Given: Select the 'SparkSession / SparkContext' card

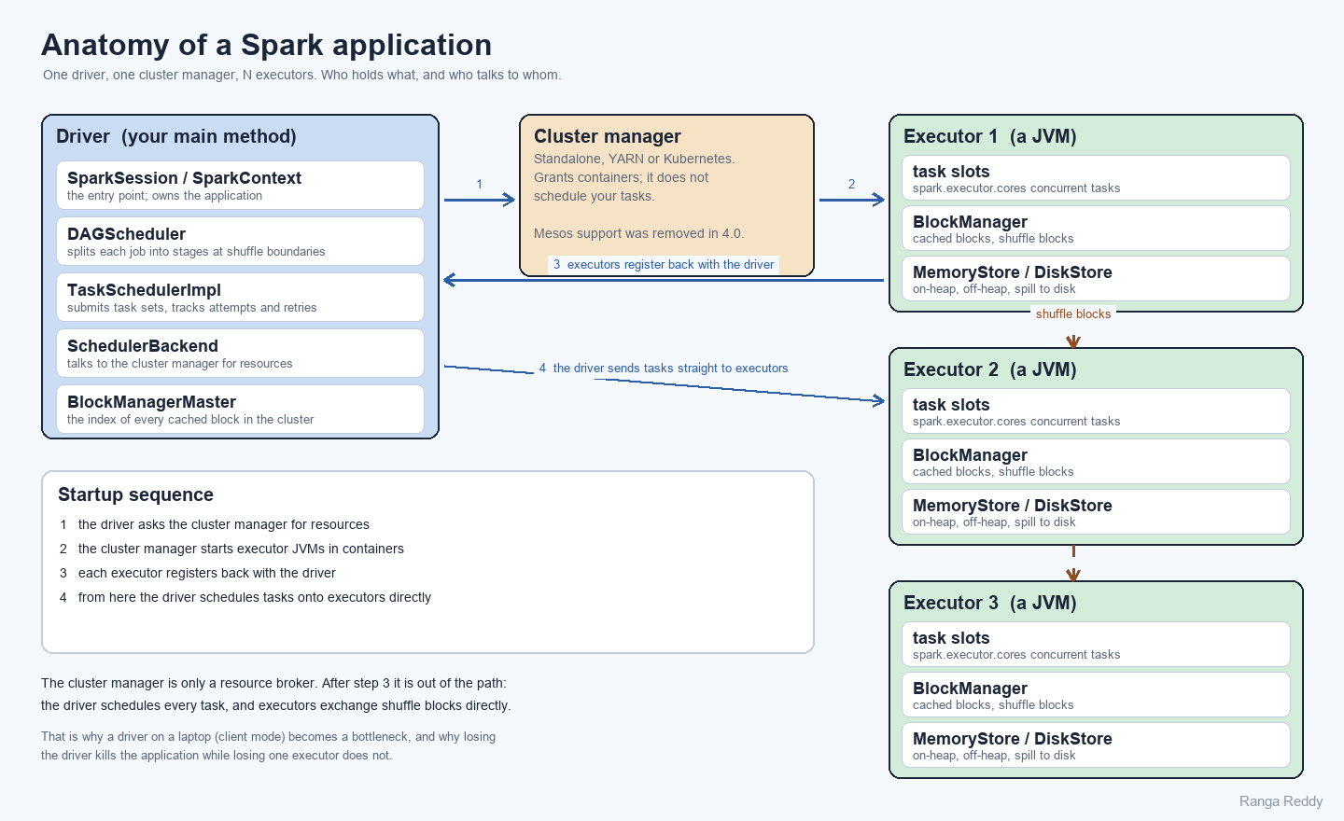Looking at the screenshot, I should 240,185.
